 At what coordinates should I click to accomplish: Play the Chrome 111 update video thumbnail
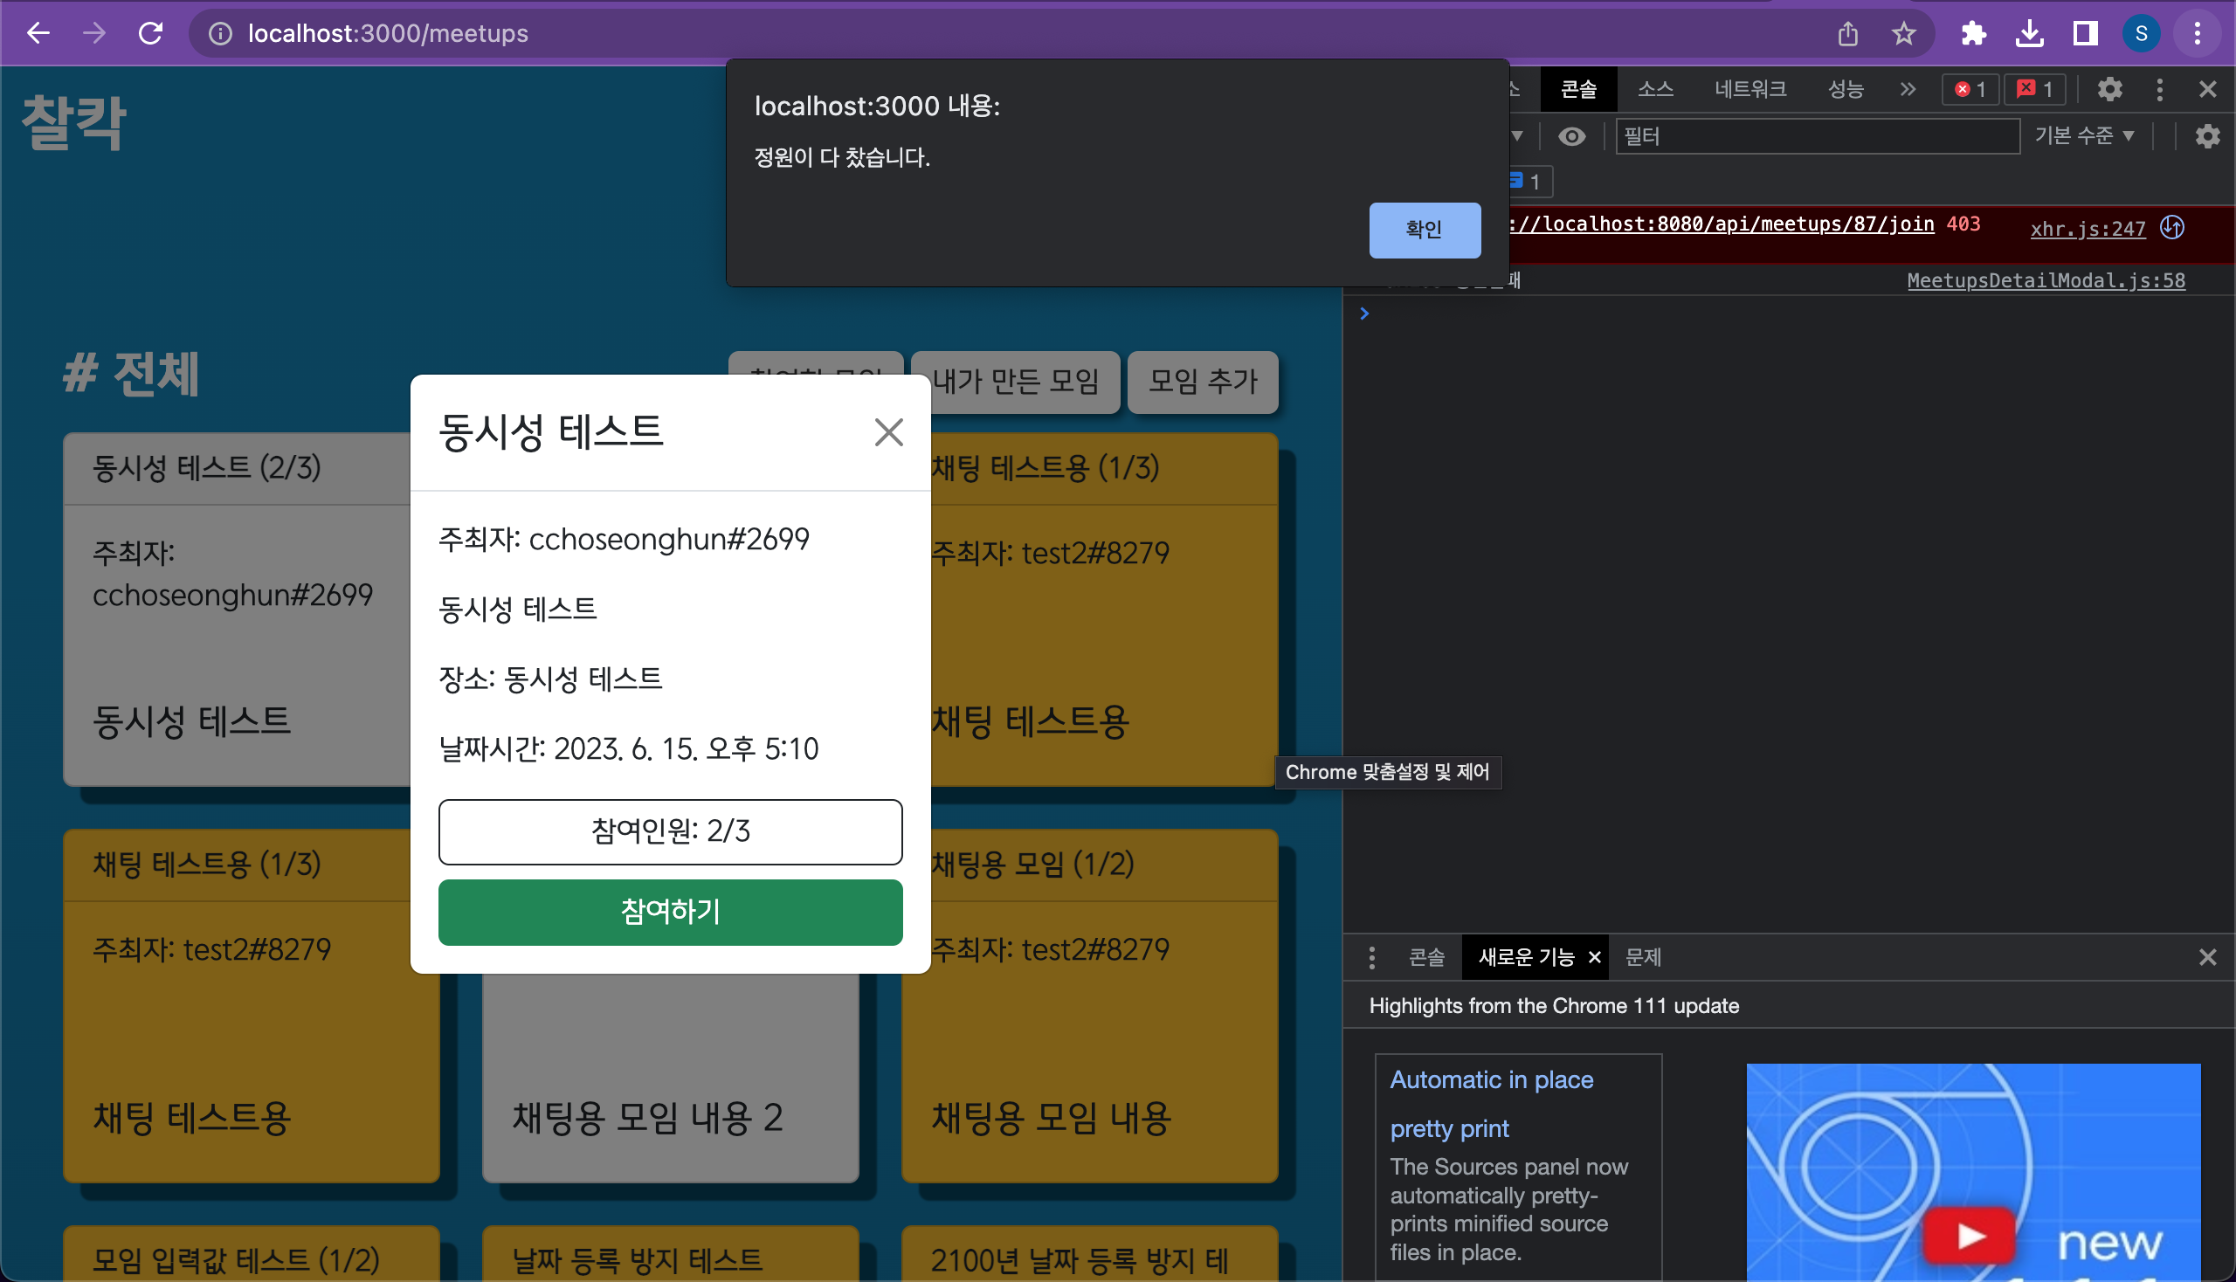tap(1970, 1236)
